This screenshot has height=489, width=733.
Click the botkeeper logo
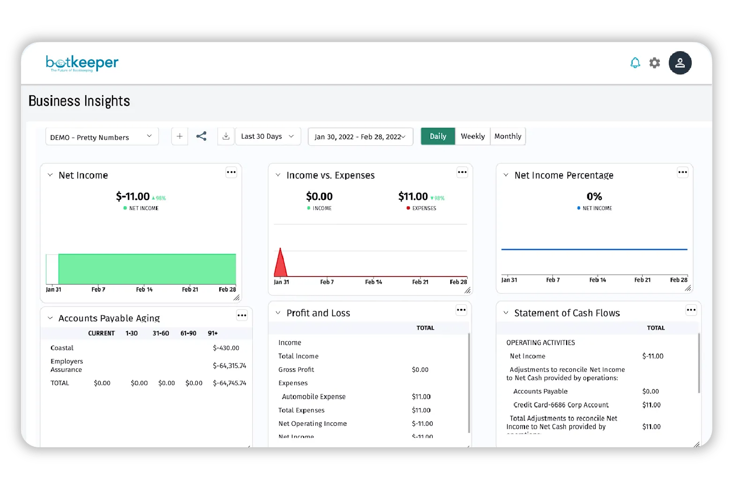(82, 63)
